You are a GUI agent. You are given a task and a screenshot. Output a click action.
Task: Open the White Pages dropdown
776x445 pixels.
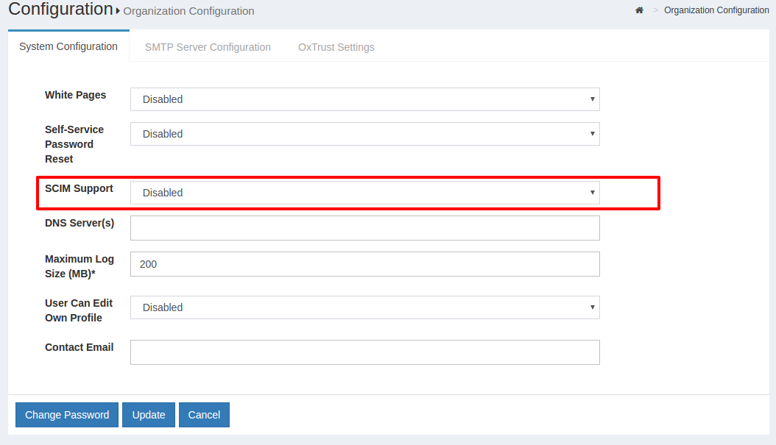click(x=364, y=99)
